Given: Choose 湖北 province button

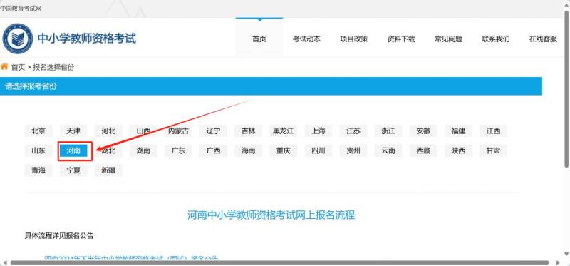Looking at the screenshot, I should [108, 150].
